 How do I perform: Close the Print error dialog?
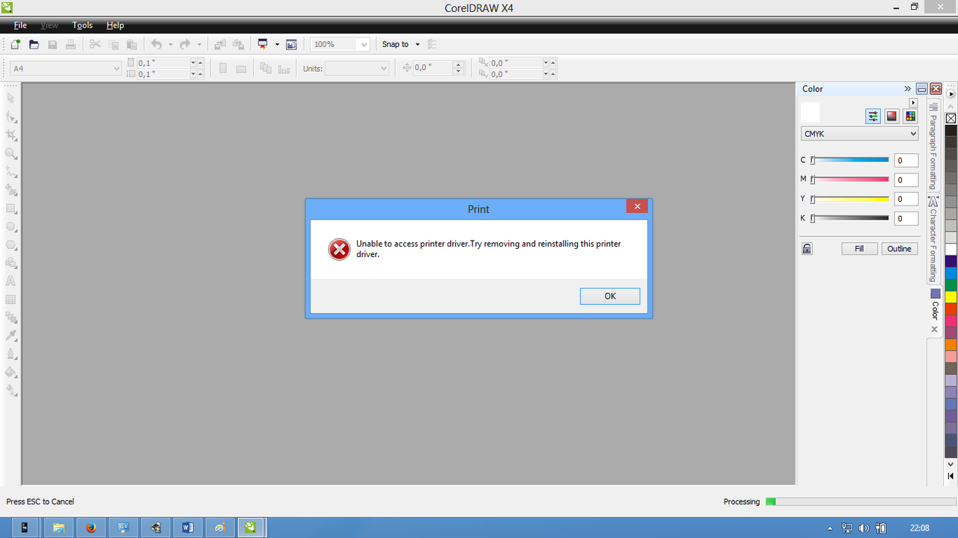[x=637, y=207]
